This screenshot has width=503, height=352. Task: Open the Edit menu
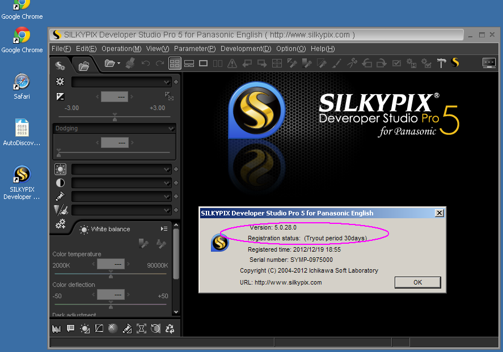coord(86,49)
